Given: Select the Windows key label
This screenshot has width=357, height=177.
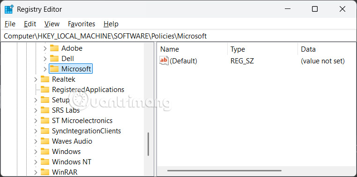Looking at the screenshot, I should click(x=66, y=152).
